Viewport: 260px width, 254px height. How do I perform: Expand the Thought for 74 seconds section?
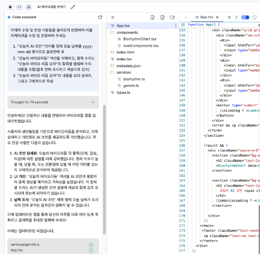(53, 102)
